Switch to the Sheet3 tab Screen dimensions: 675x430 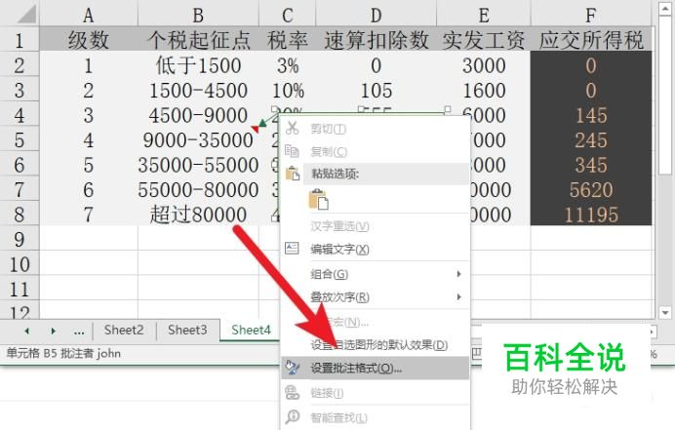tap(187, 331)
